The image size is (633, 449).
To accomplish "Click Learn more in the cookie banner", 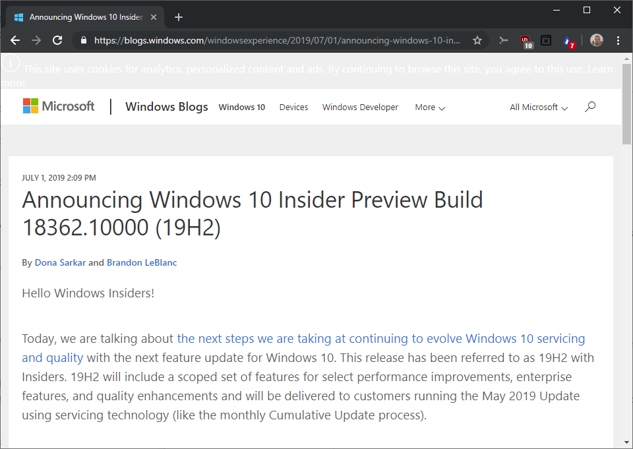I will tap(600, 69).
